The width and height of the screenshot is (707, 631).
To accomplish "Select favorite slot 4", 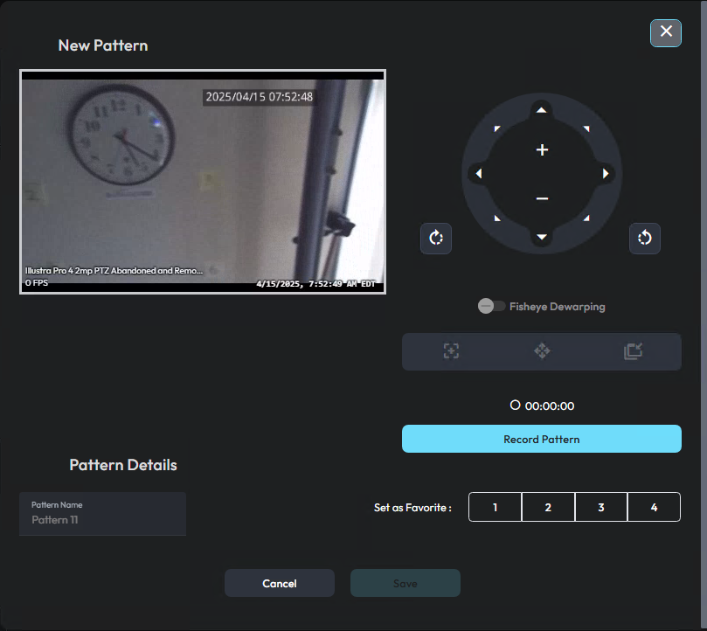I will (654, 507).
